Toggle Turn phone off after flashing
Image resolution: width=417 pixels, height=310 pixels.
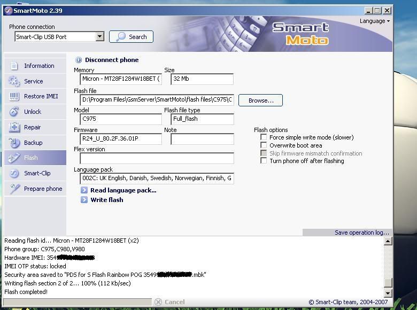[264, 160]
